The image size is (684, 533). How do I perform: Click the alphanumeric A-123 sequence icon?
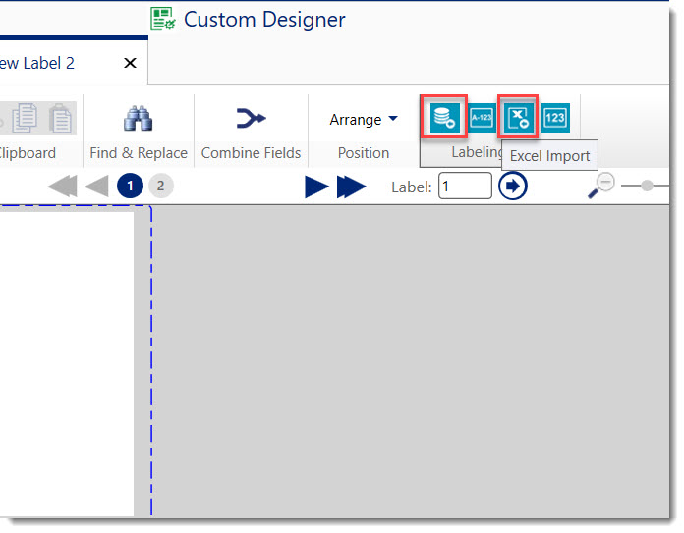(x=481, y=118)
